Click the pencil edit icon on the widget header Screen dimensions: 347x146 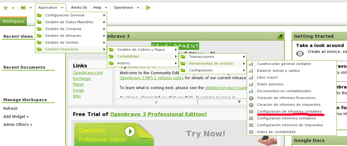point(281,36)
